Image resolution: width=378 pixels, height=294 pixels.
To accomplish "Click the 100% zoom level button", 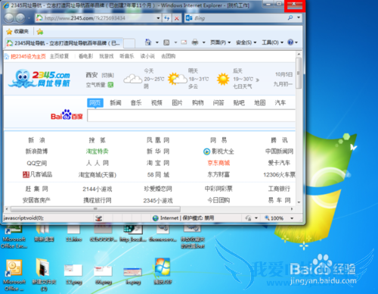I will [274, 218].
